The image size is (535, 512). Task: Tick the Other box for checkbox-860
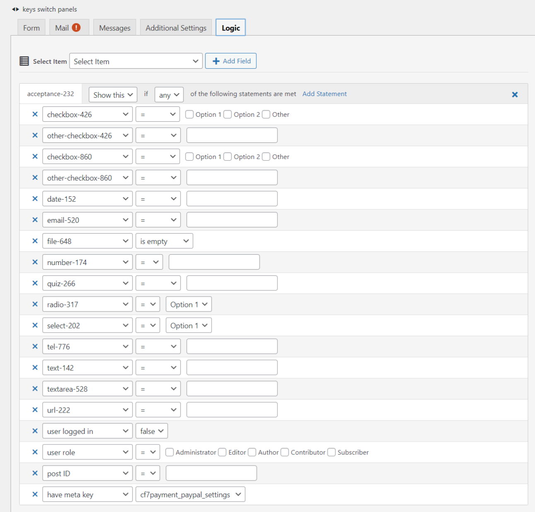point(266,157)
